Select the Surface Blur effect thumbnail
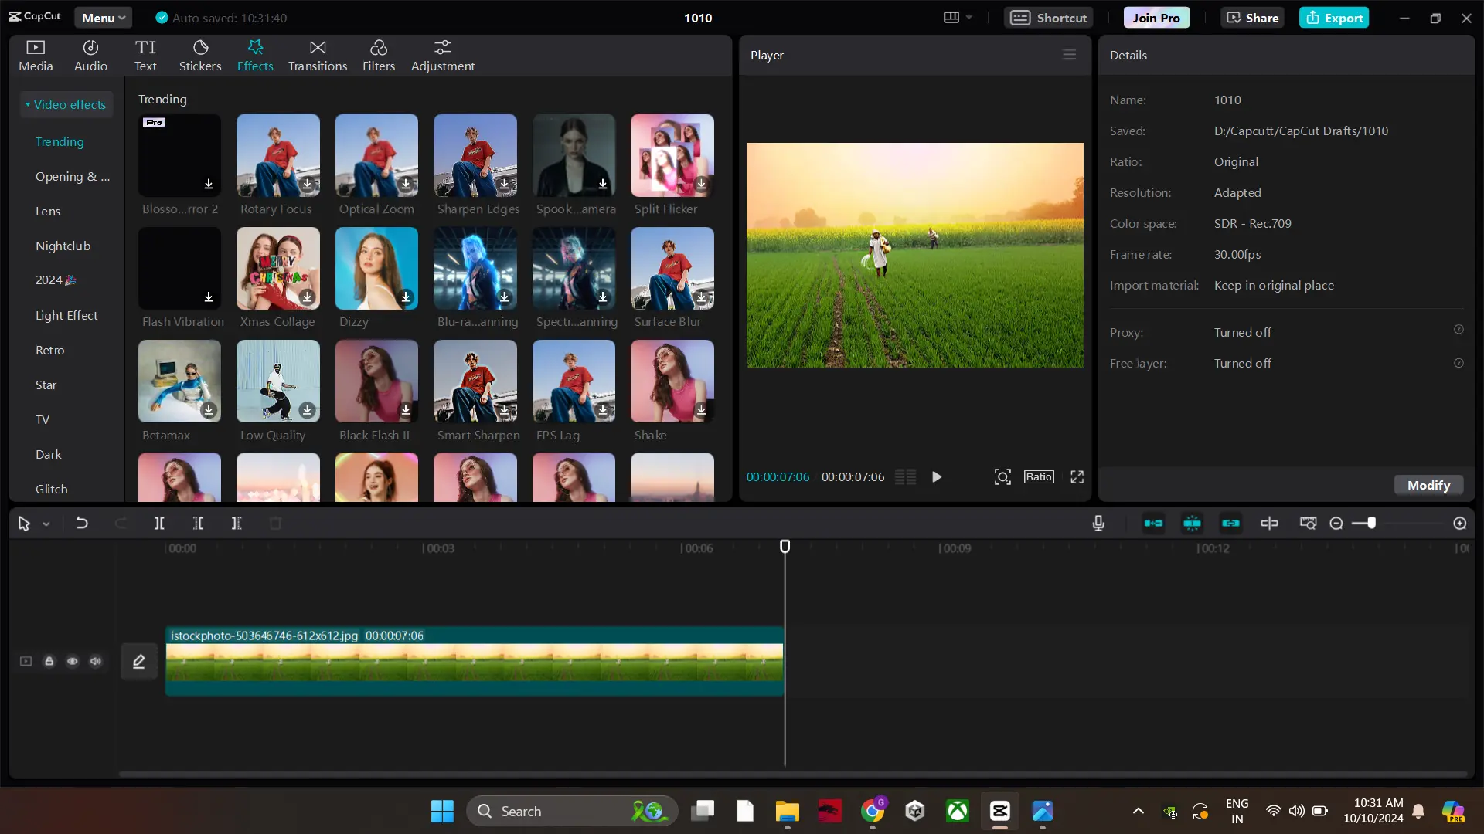1484x834 pixels. click(x=672, y=268)
